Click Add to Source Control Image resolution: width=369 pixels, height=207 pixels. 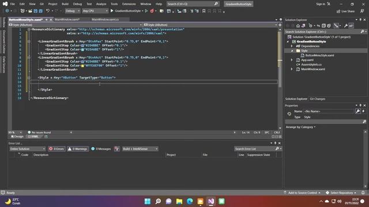302,193
